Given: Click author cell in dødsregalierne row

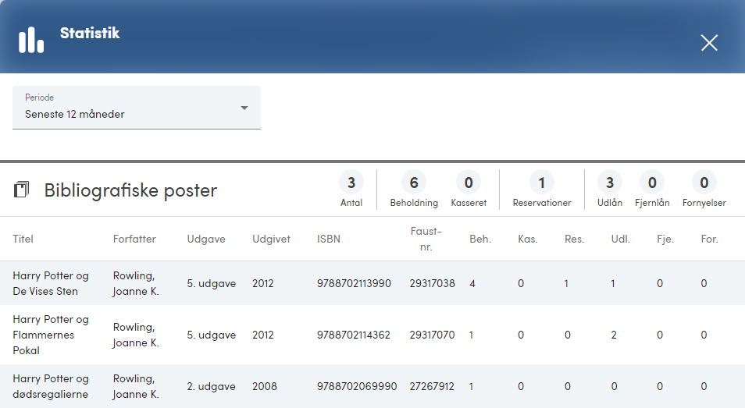Looking at the screenshot, I should click(x=136, y=386).
